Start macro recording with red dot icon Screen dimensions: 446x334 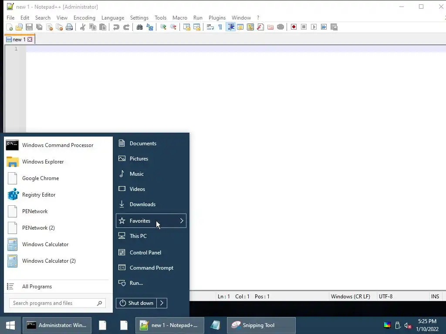click(x=294, y=27)
